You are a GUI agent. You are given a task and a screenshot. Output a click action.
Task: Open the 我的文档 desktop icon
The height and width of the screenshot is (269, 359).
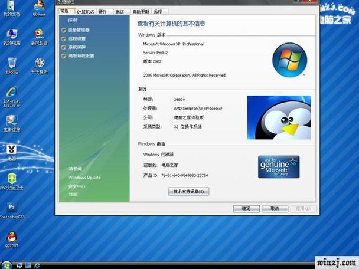click(12, 8)
